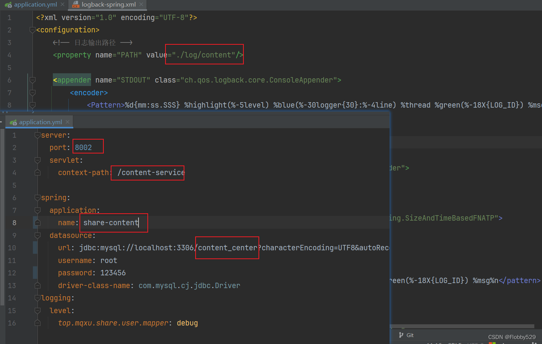Viewport: 542px width, 344px height.
Task: Collapse the configuration tag fold
Action: point(32,30)
